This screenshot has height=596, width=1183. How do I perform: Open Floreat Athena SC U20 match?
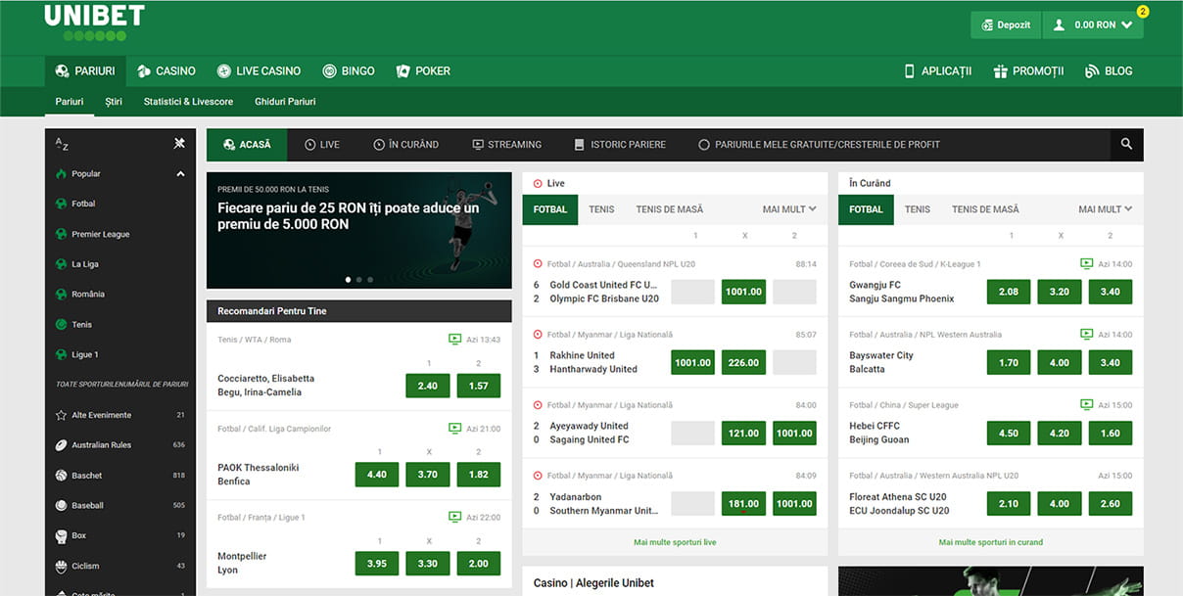coord(899,503)
